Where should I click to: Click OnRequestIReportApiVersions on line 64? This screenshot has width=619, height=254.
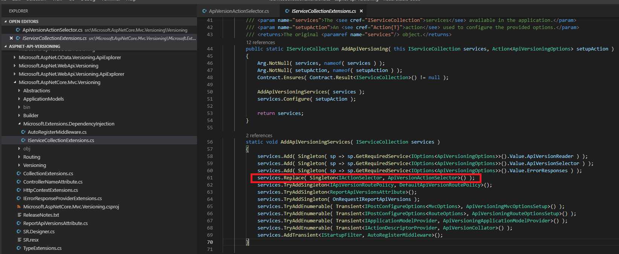point(371,199)
